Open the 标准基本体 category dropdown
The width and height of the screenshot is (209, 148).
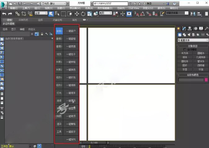[x=193, y=40]
